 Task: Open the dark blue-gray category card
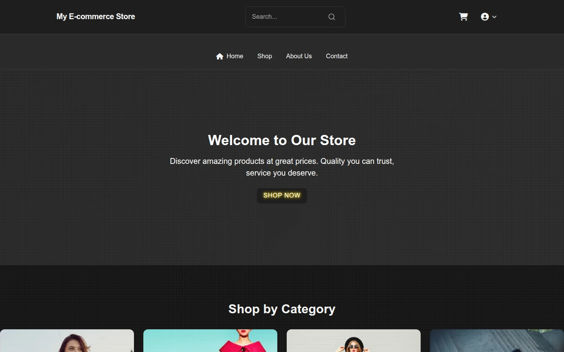[x=497, y=341]
